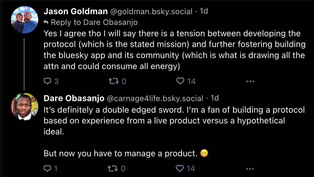The width and height of the screenshot is (314, 177).
Task: Open more options on Dare Obasanjo's post
Action: pyautogui.click(x=250, y=169)
